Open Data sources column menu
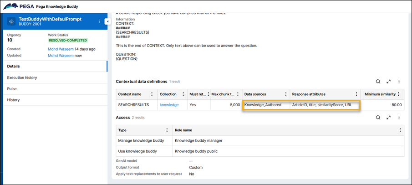Viewport: 412px width, 185px height. click(x=285, y=94)
